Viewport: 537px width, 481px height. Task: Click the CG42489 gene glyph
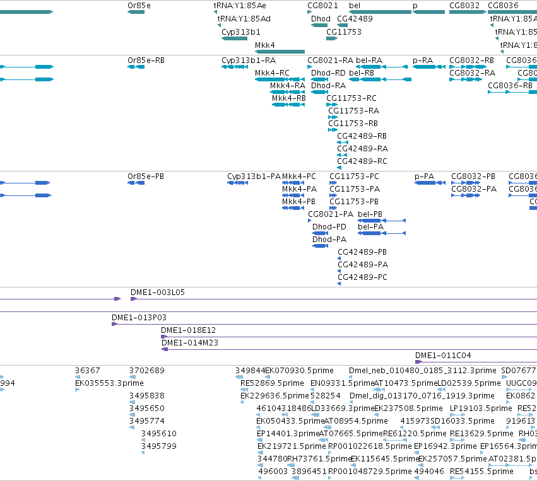click(x=342, y=25)
